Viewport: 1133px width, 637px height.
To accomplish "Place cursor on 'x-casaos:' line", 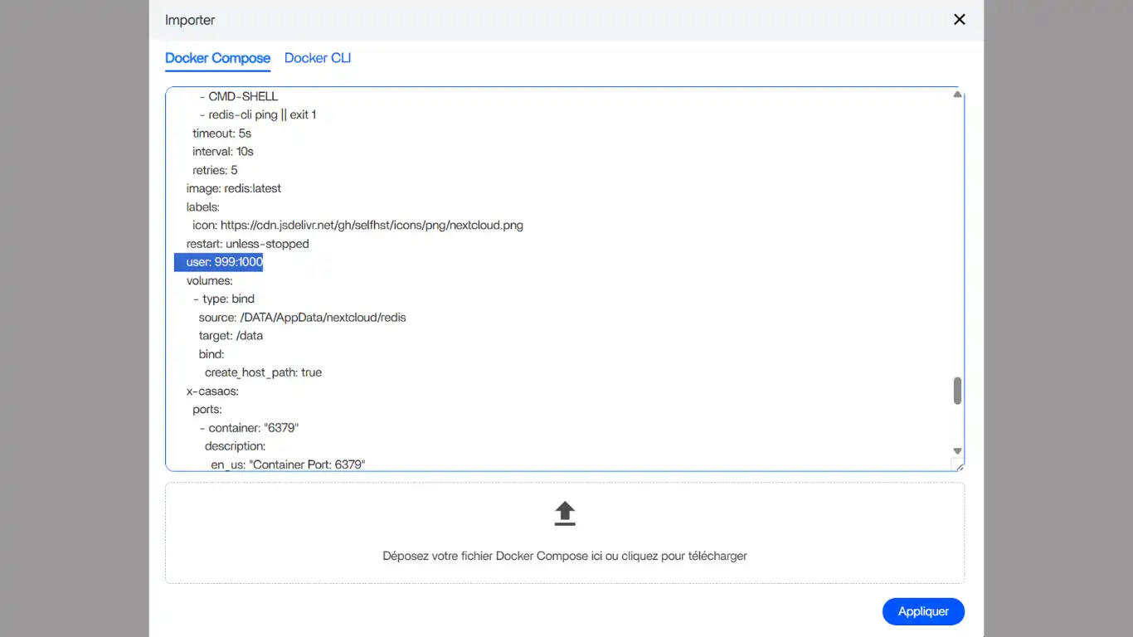I will tap(212, 391).
